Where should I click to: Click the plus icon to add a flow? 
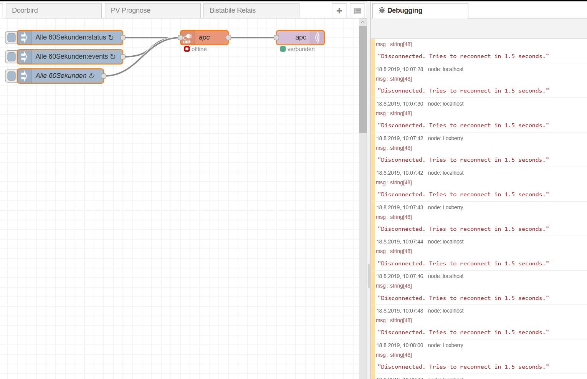339,11
